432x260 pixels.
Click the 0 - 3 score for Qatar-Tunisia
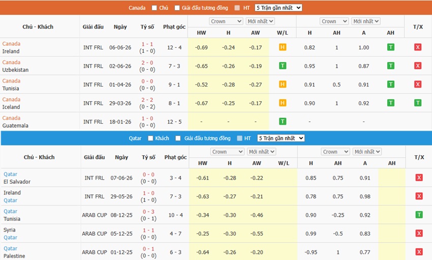(148, 212)
